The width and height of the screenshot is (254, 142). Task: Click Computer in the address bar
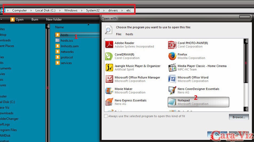[19, 10]
